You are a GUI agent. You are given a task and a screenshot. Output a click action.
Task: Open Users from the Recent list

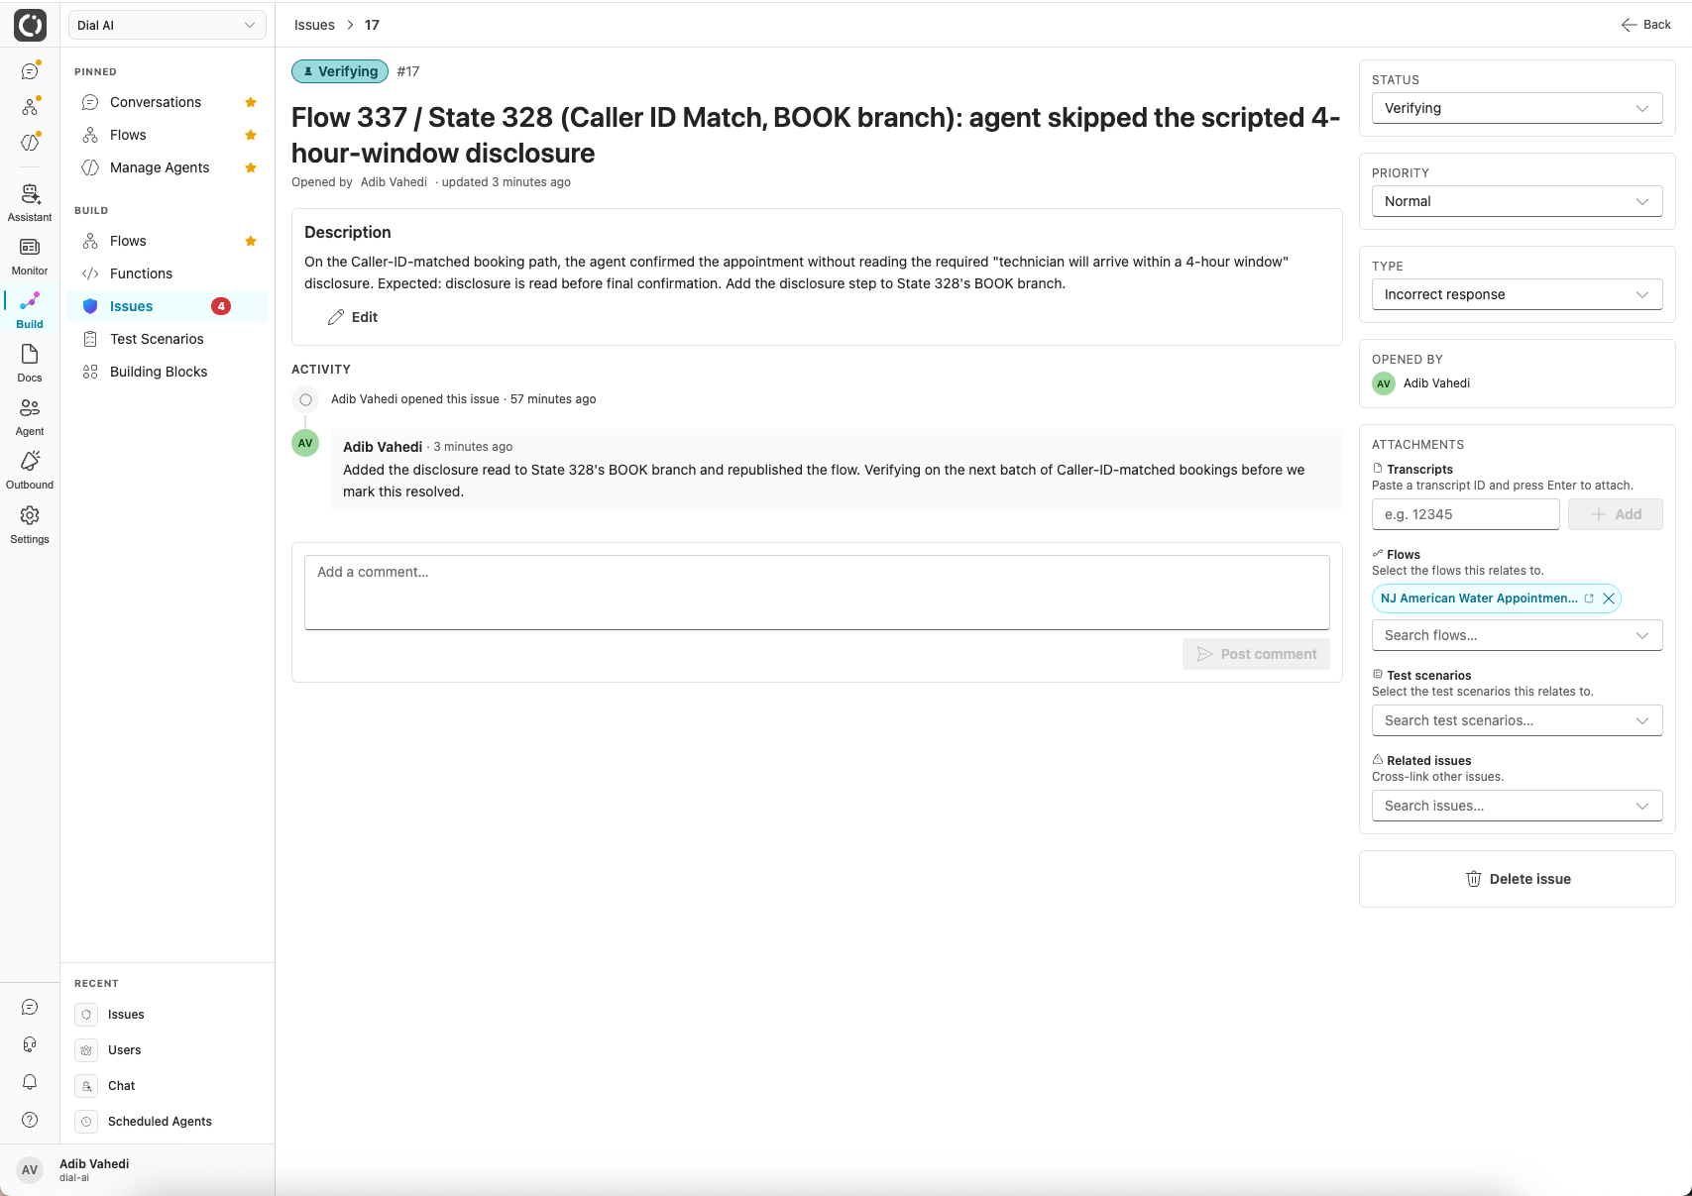(x=168, y=1050)
